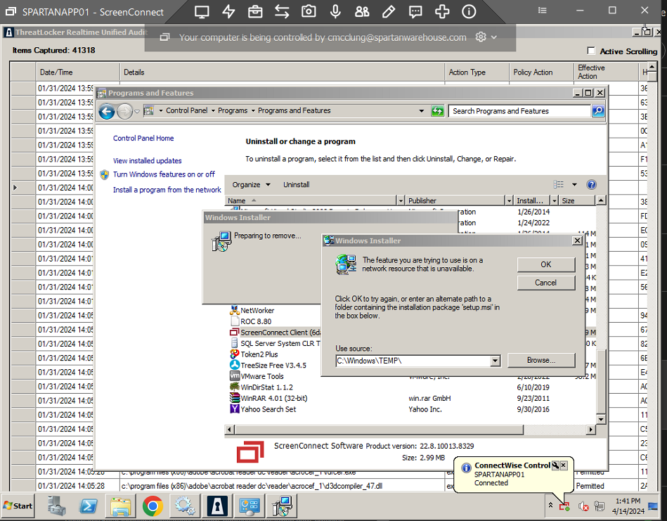Viewport: 667px width, 521px height.
Task: Open the session information icon
Action: [469, 11]
